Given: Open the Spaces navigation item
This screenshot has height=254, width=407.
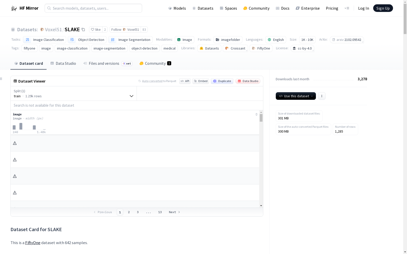Looking at the screenshot, I should click(x=228, y=8).
